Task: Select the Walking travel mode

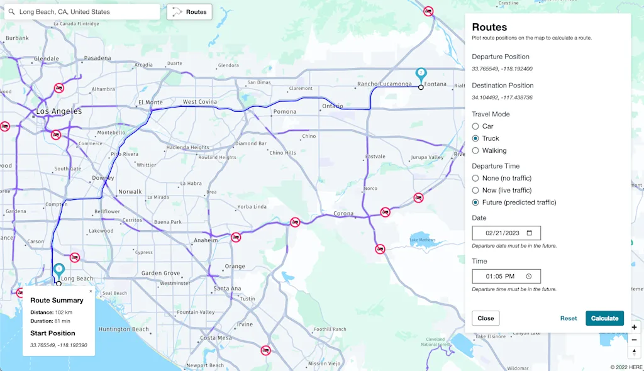Action: (x=475, y=150)
